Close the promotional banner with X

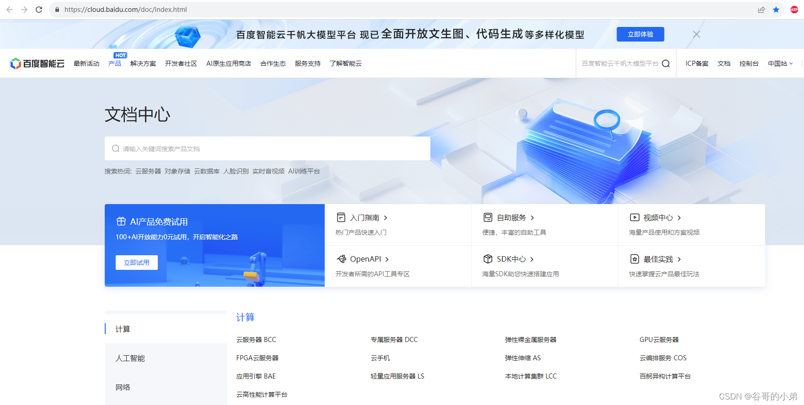click(696, 34)
